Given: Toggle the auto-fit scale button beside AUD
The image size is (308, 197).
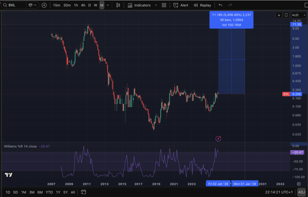Looking at the screenshot, I should pos(286,15).
